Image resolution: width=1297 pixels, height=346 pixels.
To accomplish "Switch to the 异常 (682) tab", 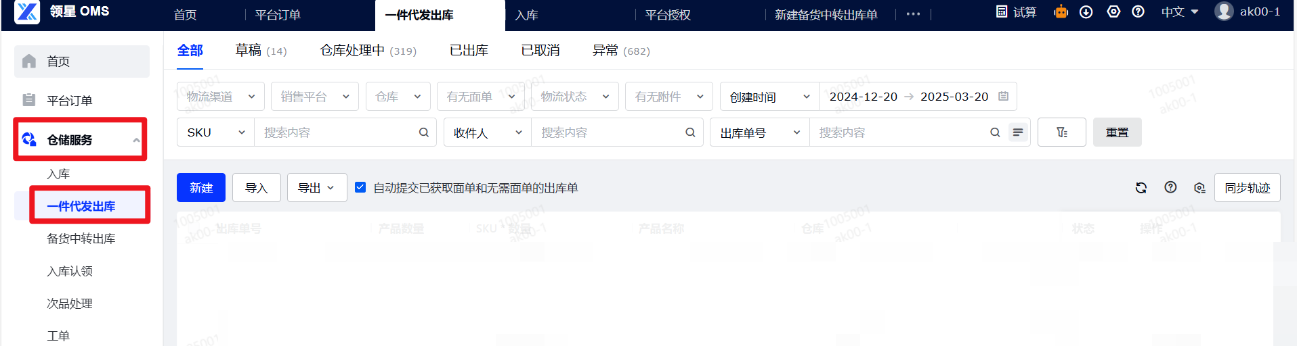I will pos(621,51).
